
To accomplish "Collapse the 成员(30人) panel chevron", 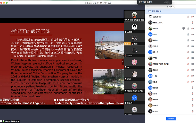I will point(148,6).
